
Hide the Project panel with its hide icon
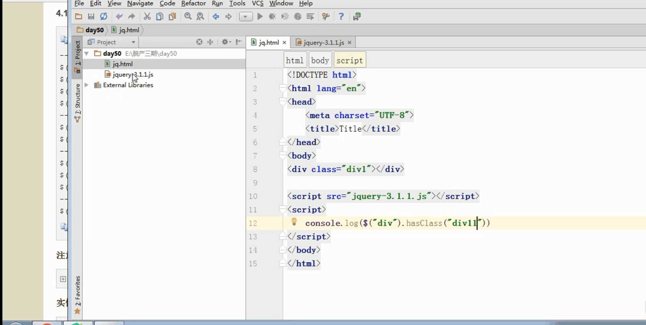(239, 42)
